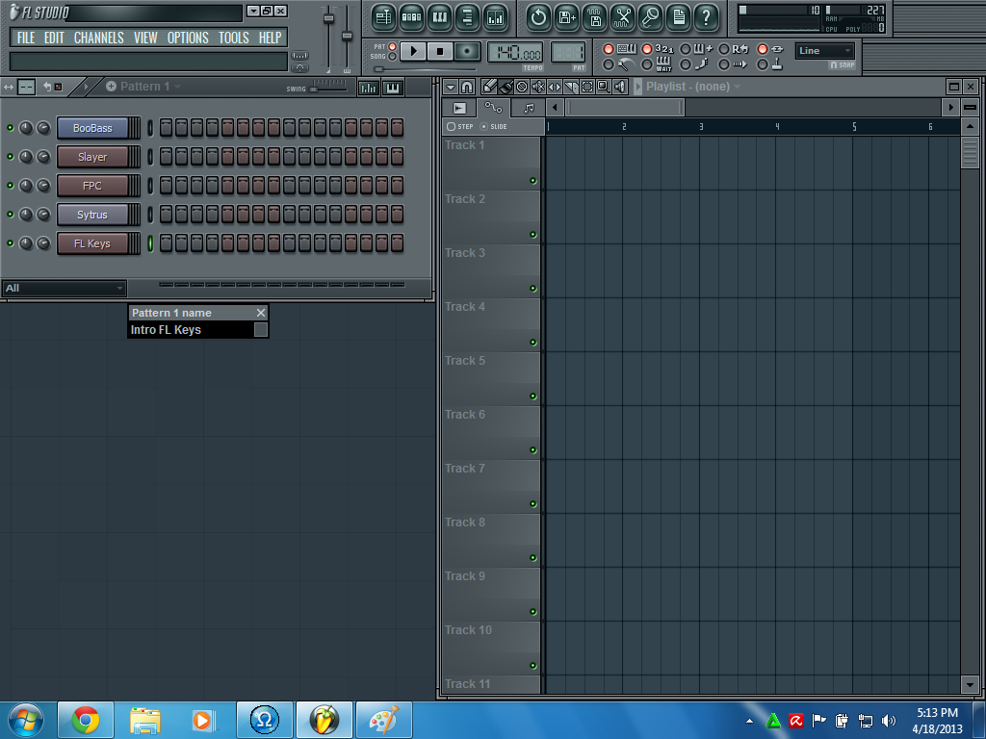Select the Slice tool in Playlist
The width and height of the screenshot is (986, 739).
(x=571, y=87)
